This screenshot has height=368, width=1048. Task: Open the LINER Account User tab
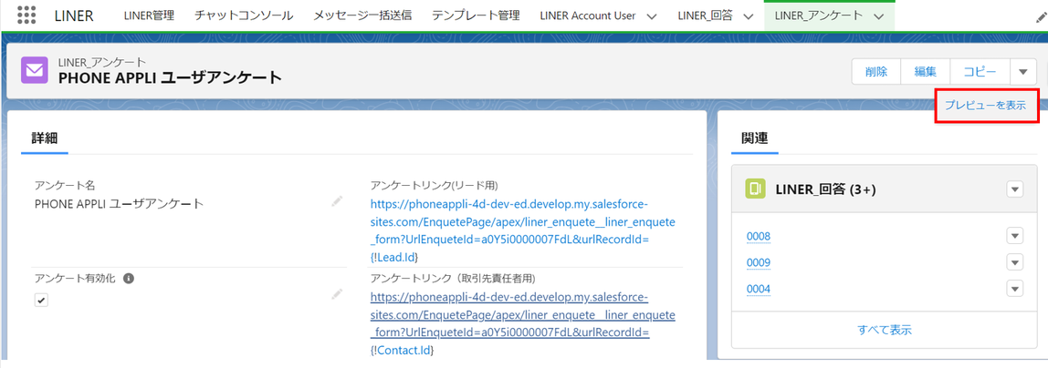coord(588,16)
